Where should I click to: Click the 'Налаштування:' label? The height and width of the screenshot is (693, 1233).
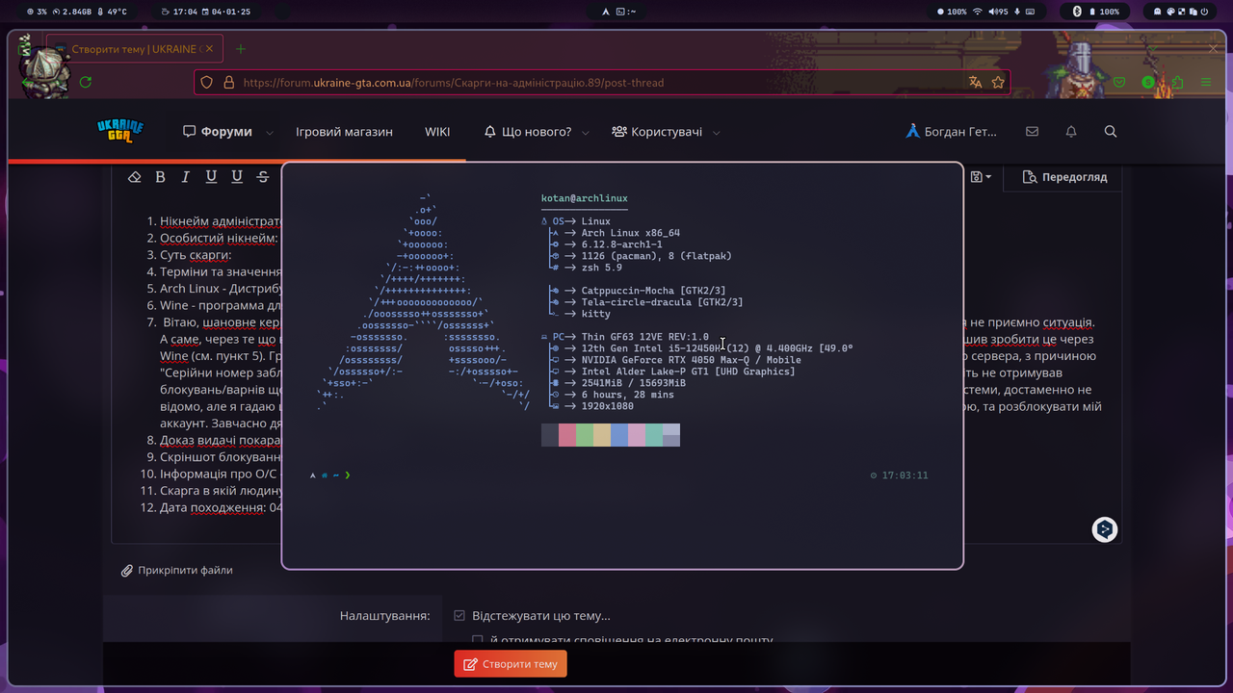385,616
